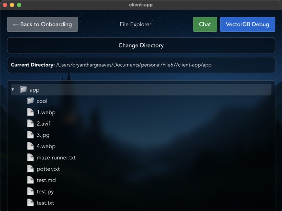Select file name test.txt
The image size is (282, 211).
[x=45, y=203]
